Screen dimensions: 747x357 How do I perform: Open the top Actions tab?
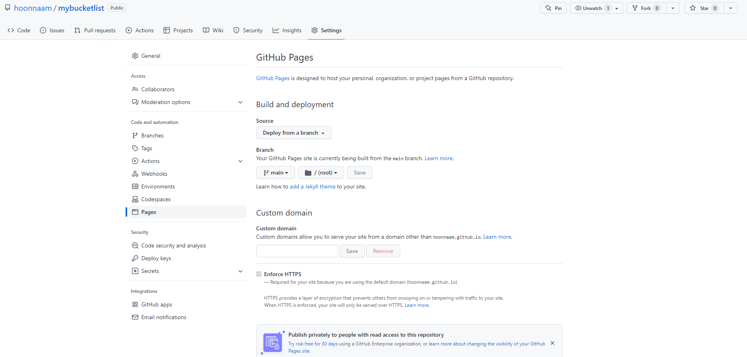[x=140, y=30]
